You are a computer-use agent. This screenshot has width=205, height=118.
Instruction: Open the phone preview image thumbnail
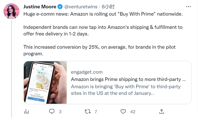(x=45, y=83)
